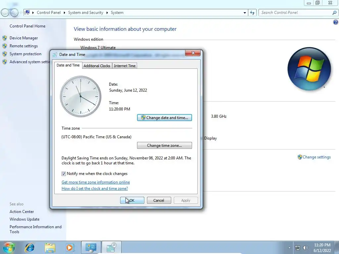The width and height of the screenshot is (339, 254).
Task: Click the address bar refresh icon
Action: 252,13
